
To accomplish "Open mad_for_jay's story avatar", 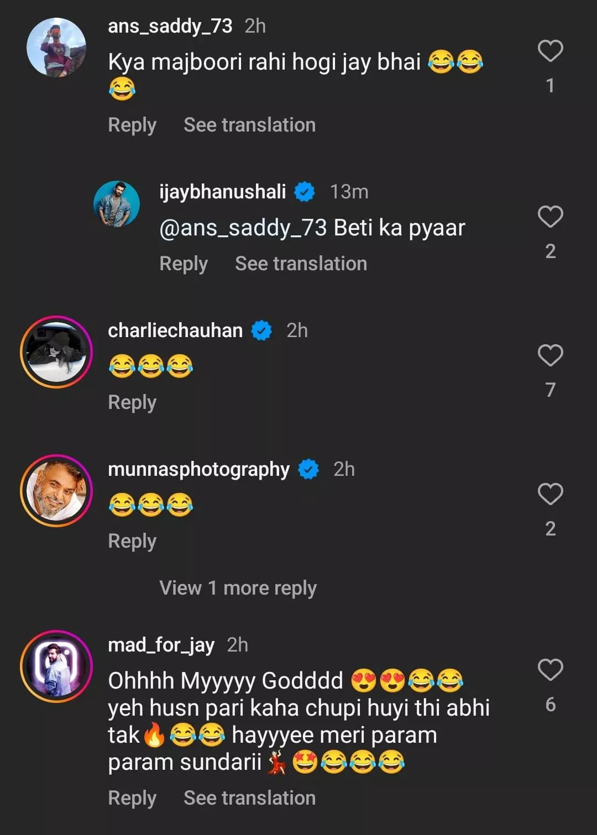I will pos(56,666).
